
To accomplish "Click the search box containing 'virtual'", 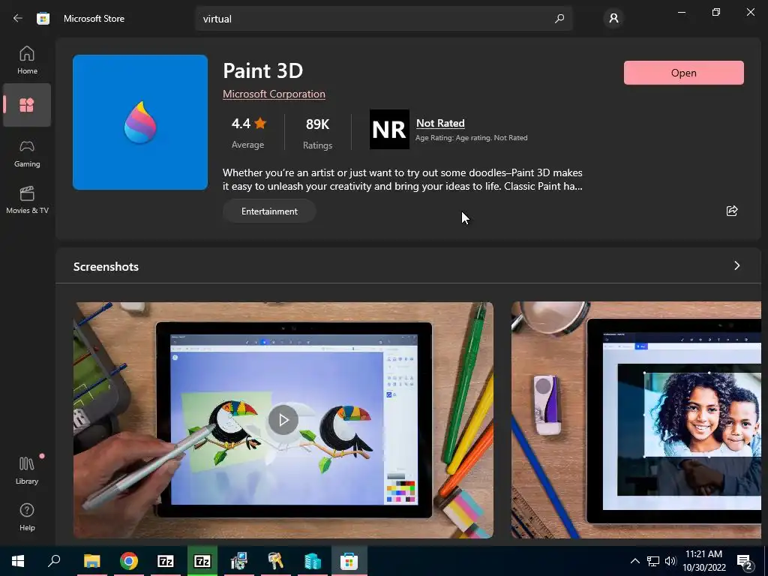I will click(383, 19).
